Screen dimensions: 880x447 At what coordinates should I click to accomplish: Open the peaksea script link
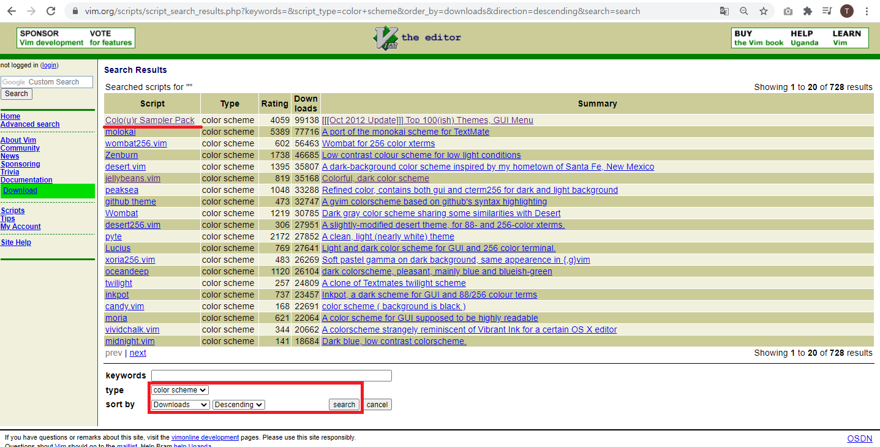coord(122,190)
